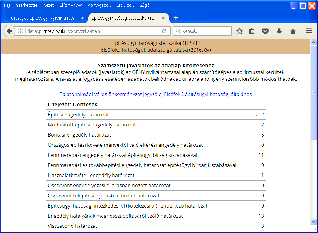The width and height of the screenshot is (318, 233).
Task: Show bookmarks list icon
Action: [x=251, y=31]
